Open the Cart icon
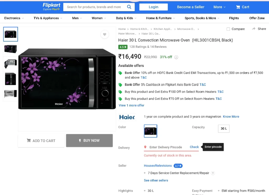 pyautogui.click(x=238, y=7)
